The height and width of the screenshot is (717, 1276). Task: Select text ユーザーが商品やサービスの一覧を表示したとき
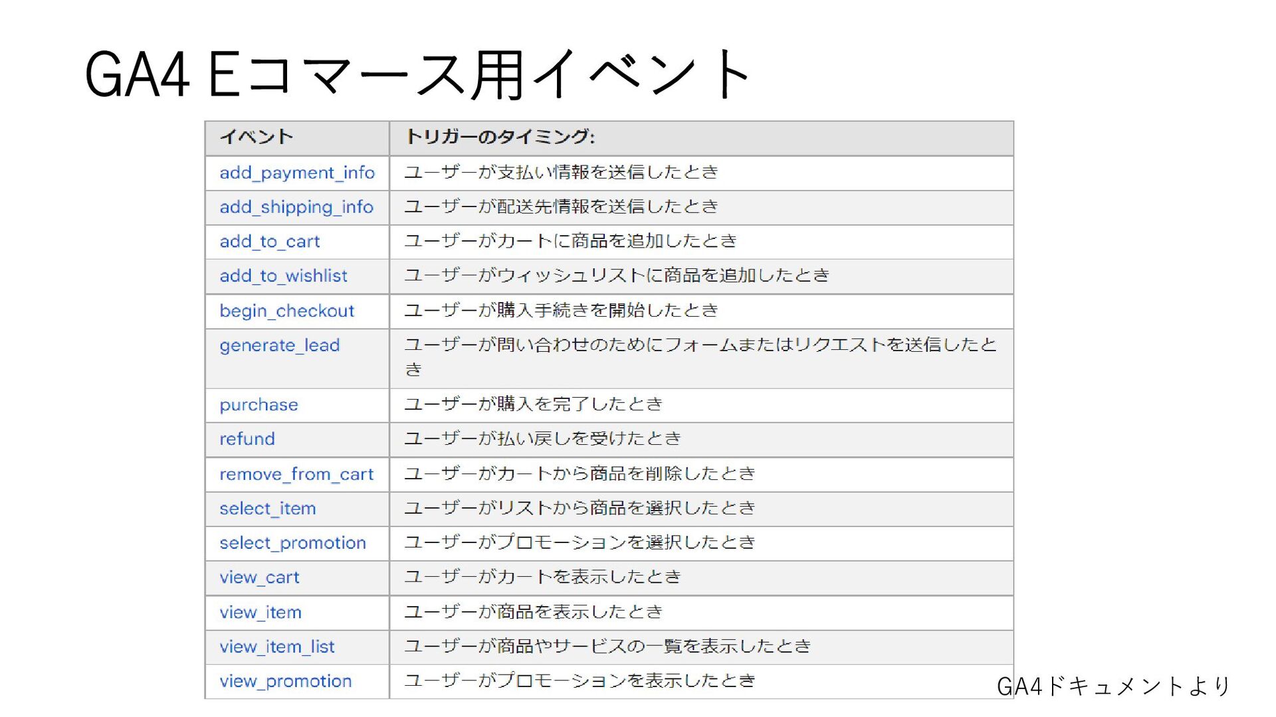(x=608, y=646)
